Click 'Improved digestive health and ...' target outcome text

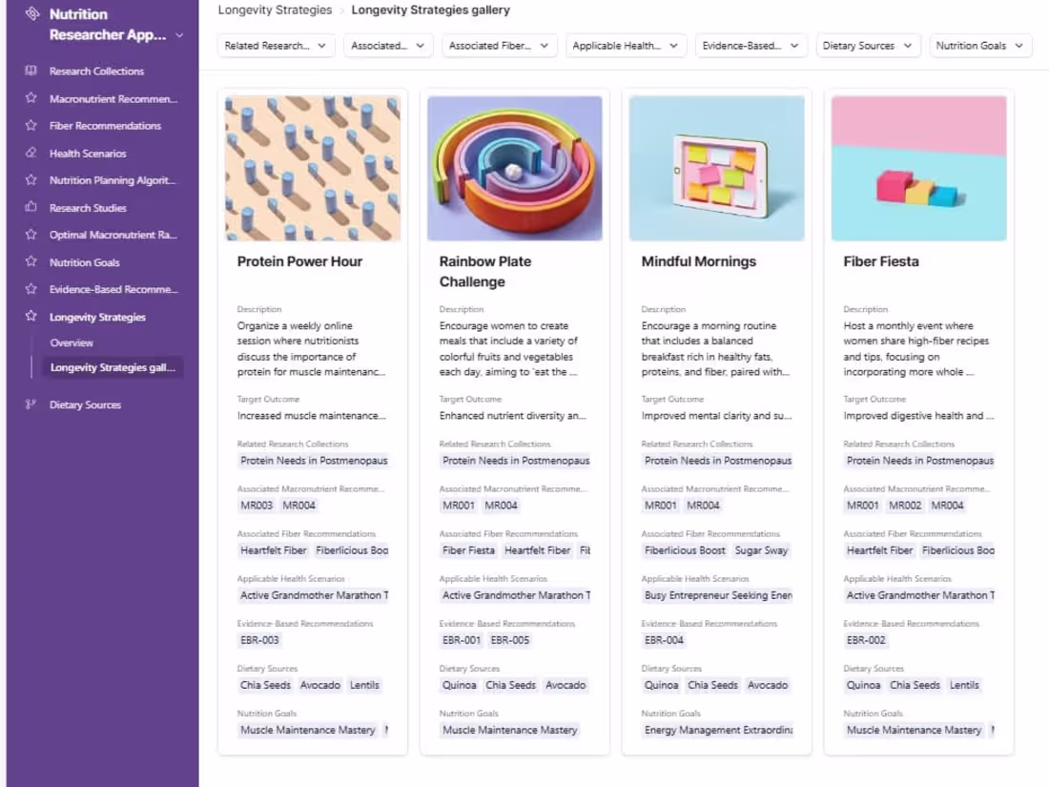(918, 416)
